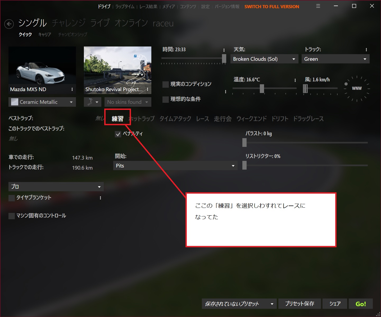Switch to the タイムアタック mode tab
Image resolution: width=381 pixels, height=317 pixels.
coord(175,119)
